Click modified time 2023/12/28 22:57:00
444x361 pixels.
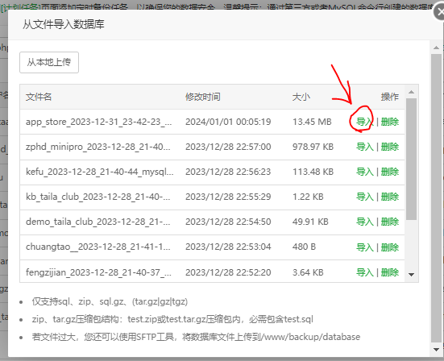228,147
